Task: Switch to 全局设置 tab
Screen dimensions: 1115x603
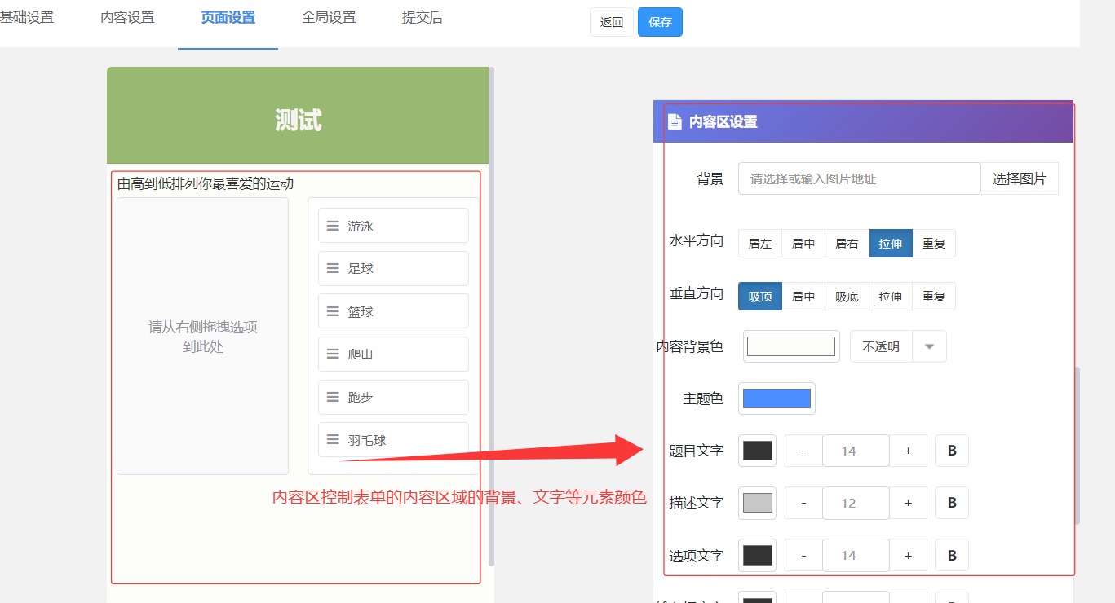Action: point(329,17)
